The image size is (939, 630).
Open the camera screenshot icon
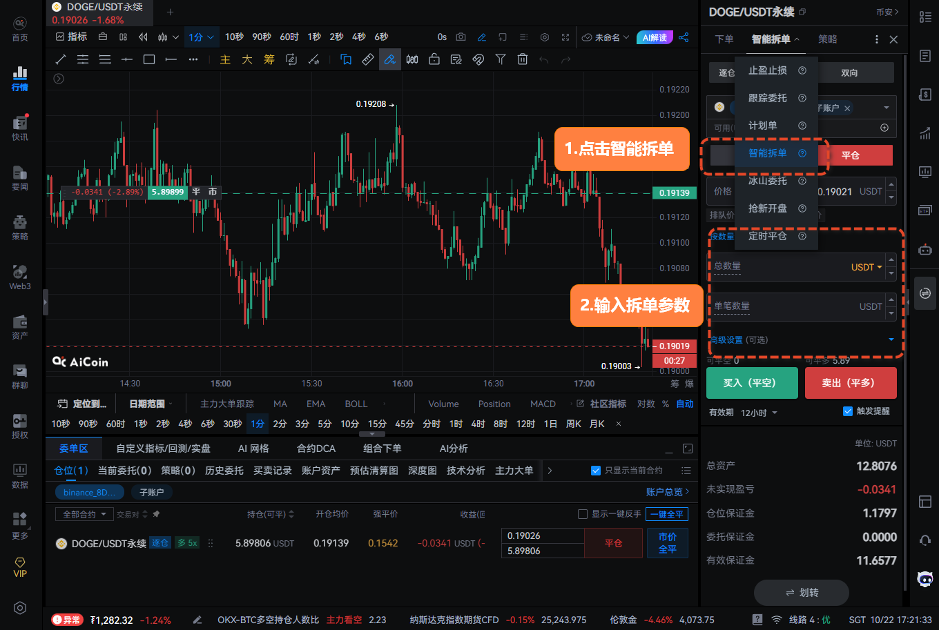pos(461,37)
